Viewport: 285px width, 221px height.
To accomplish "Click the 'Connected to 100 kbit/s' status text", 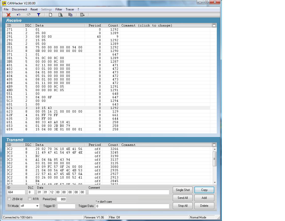I will point(18,217).
